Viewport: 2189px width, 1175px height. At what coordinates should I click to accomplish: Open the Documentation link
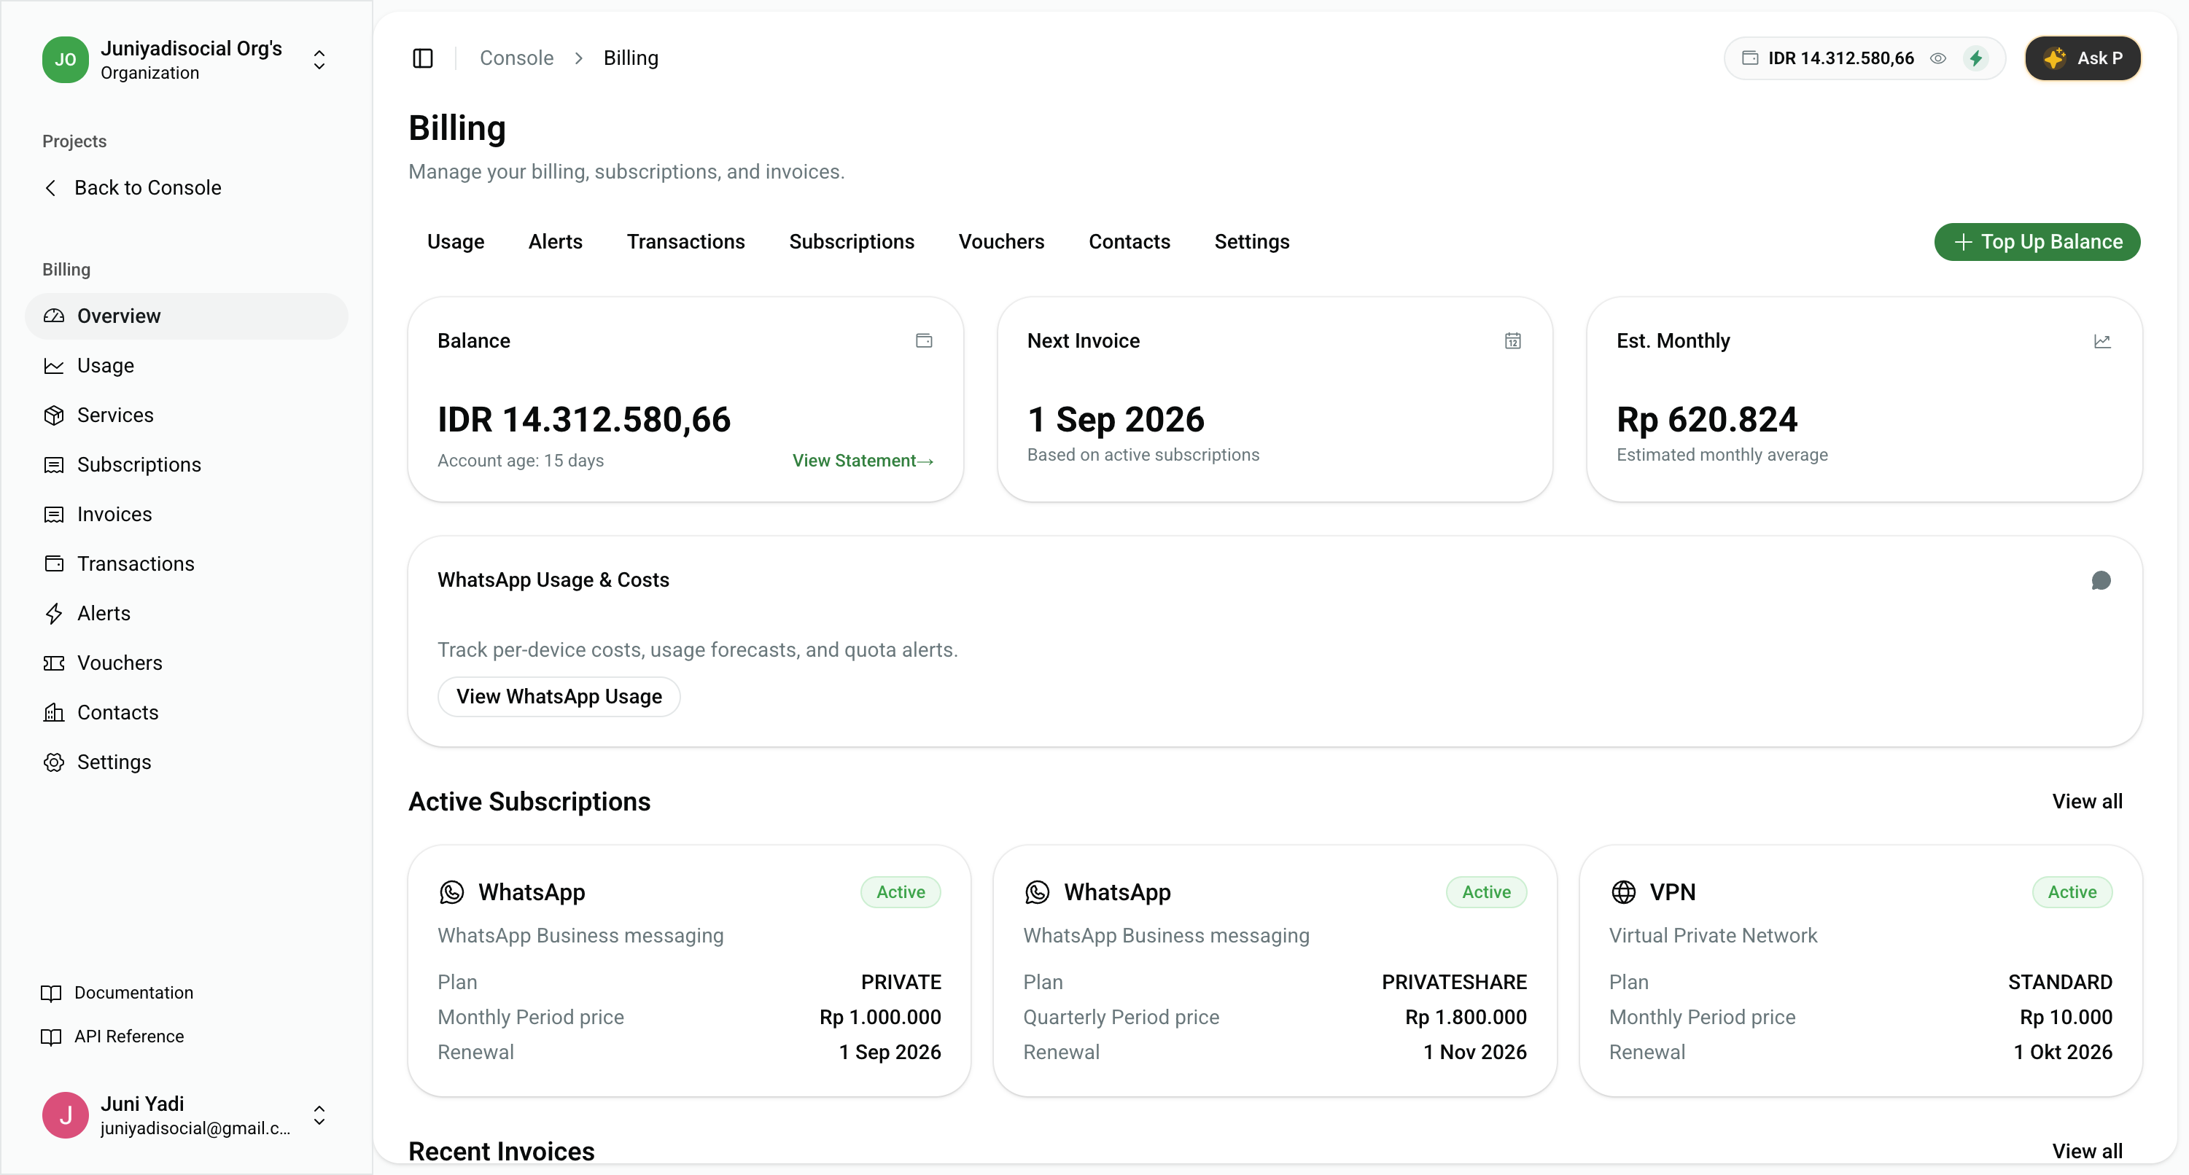click(118, 992)
